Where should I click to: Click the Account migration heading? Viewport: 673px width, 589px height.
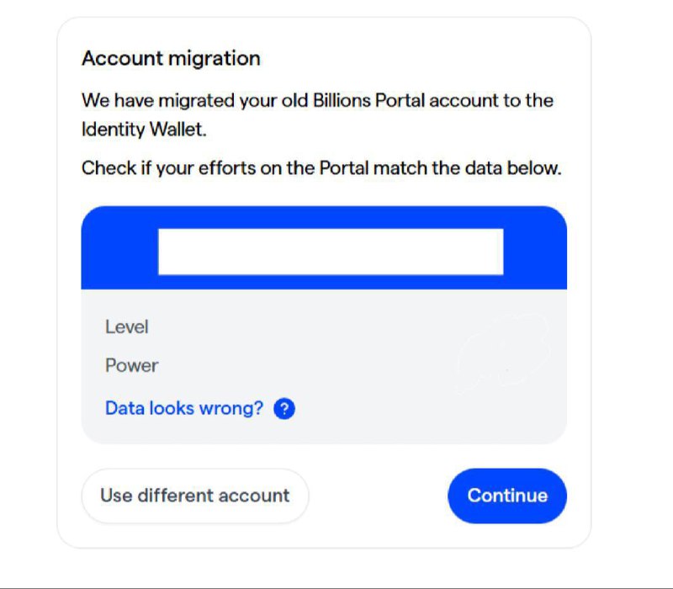[x=171, y=59]
